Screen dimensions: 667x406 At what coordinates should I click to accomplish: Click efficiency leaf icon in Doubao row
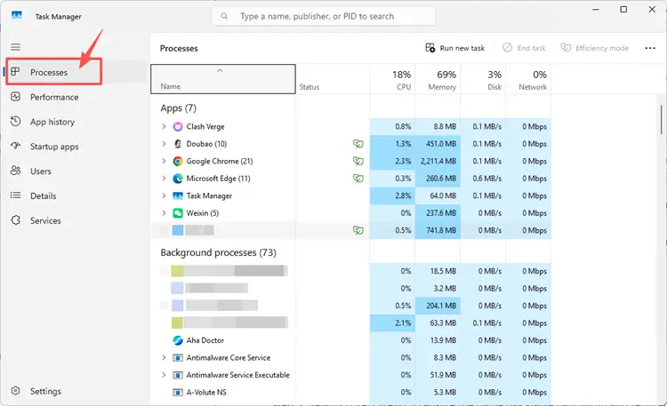coord(358,144)
